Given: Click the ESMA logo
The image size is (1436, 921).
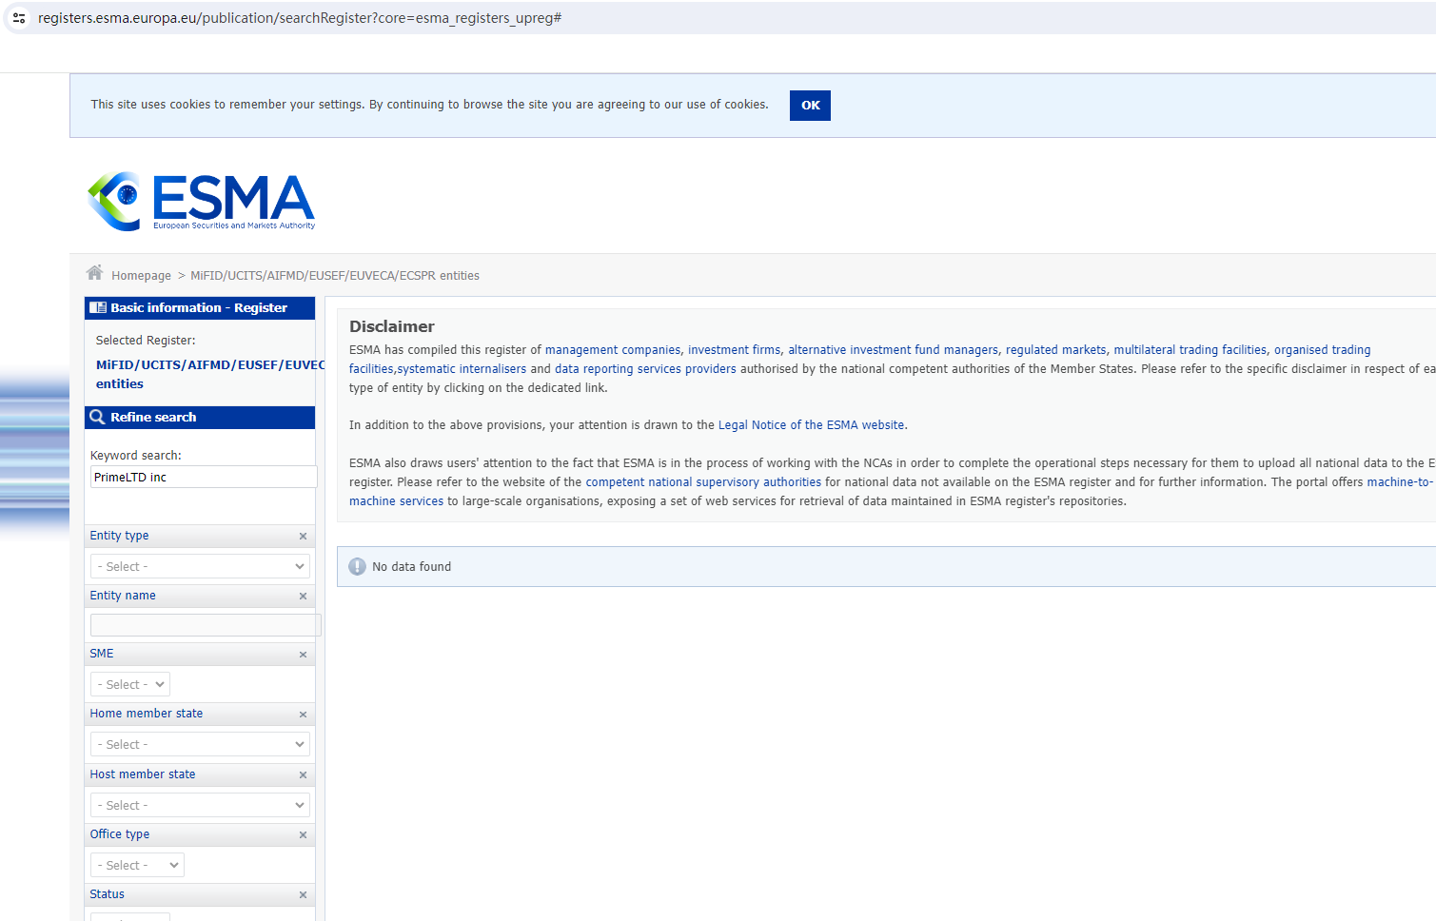Looking at the screenshot, I should (x=201, y=201).
